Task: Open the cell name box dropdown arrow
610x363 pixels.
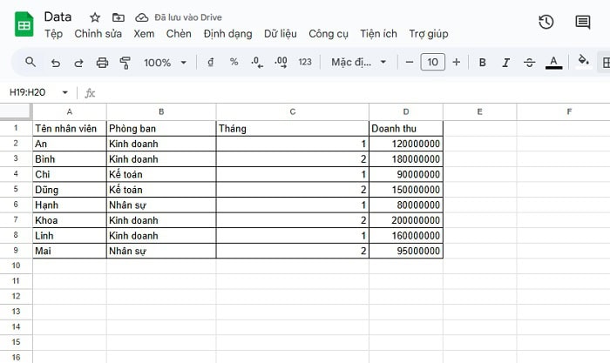Action: 64,92
